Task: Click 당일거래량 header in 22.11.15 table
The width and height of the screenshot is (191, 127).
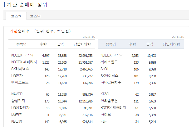Action: coord(82,44)
